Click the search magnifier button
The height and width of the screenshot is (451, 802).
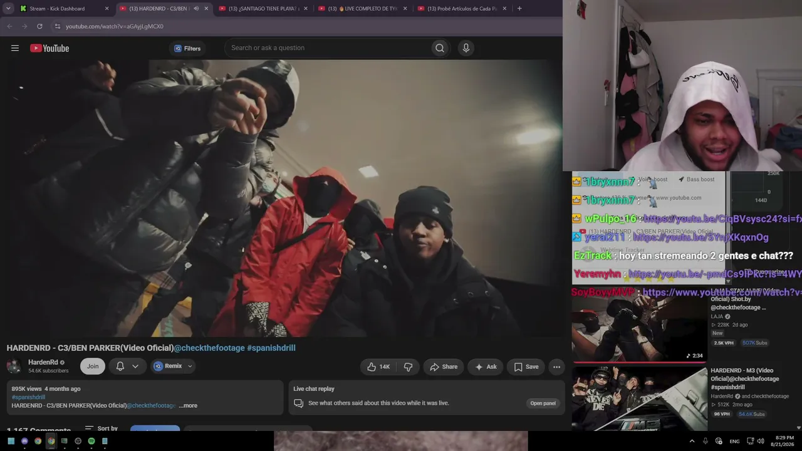tap(440, 48)
